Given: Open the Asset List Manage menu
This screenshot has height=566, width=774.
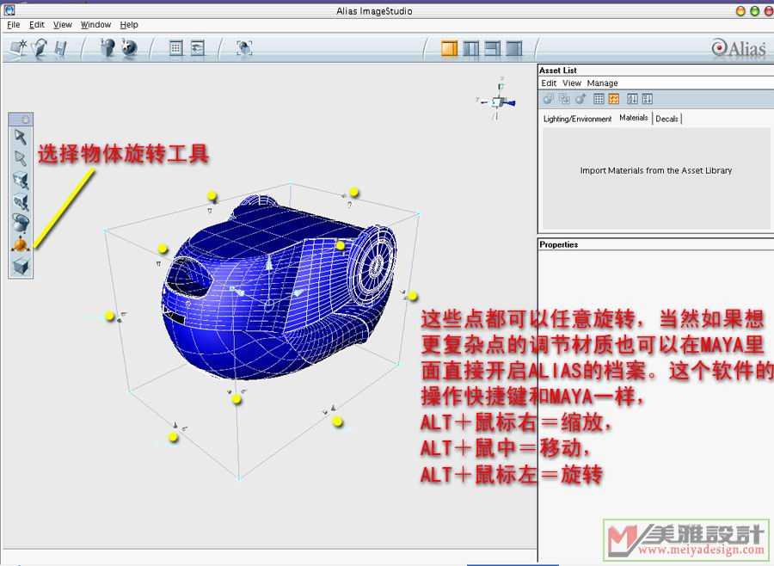Looking at the screenshot, I should pyautogui.click(x=602, y=83).
